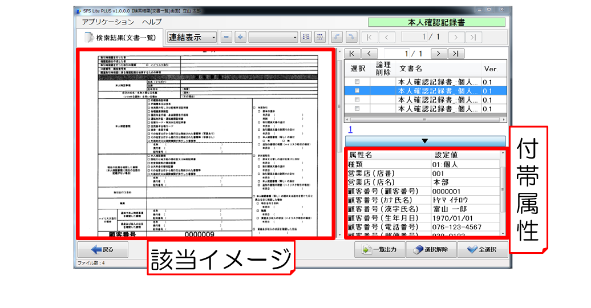Click right arrow of document list scrollbar
The width and height of the screenshot is (591, 308).
pos(504,120)
